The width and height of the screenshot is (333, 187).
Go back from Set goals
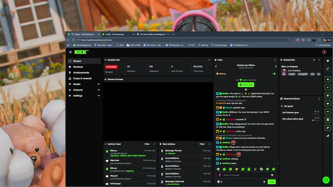click(282, 106)
